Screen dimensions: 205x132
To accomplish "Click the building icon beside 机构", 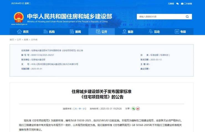I will coord(45,32).
